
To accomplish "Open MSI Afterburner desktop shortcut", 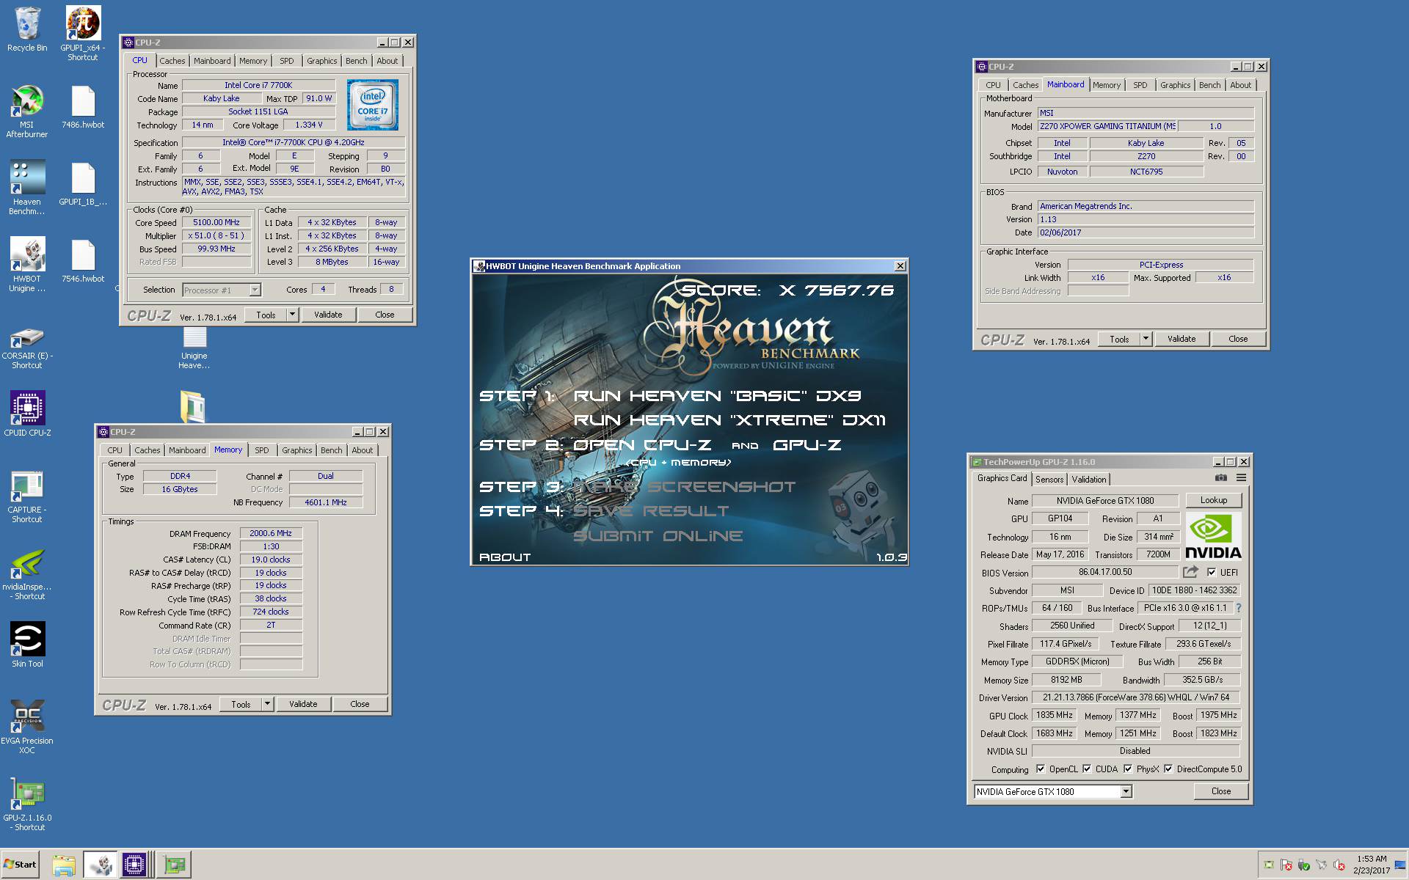I will tap(27, 111).
